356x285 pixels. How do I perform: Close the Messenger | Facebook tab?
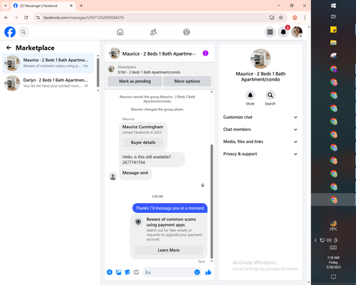point(71,6)
